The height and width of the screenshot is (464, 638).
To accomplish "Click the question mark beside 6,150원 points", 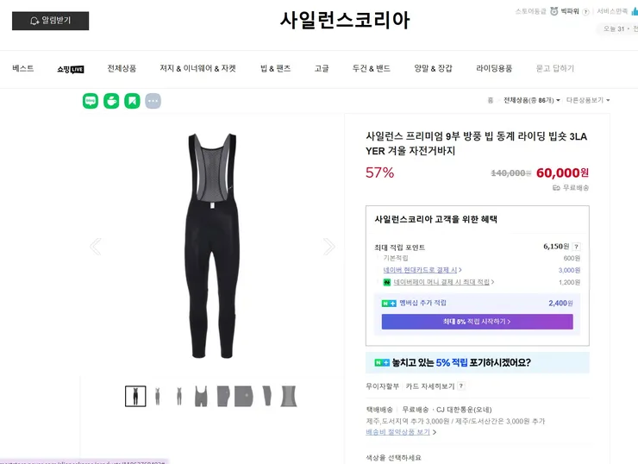I will (x=576, y=247).
